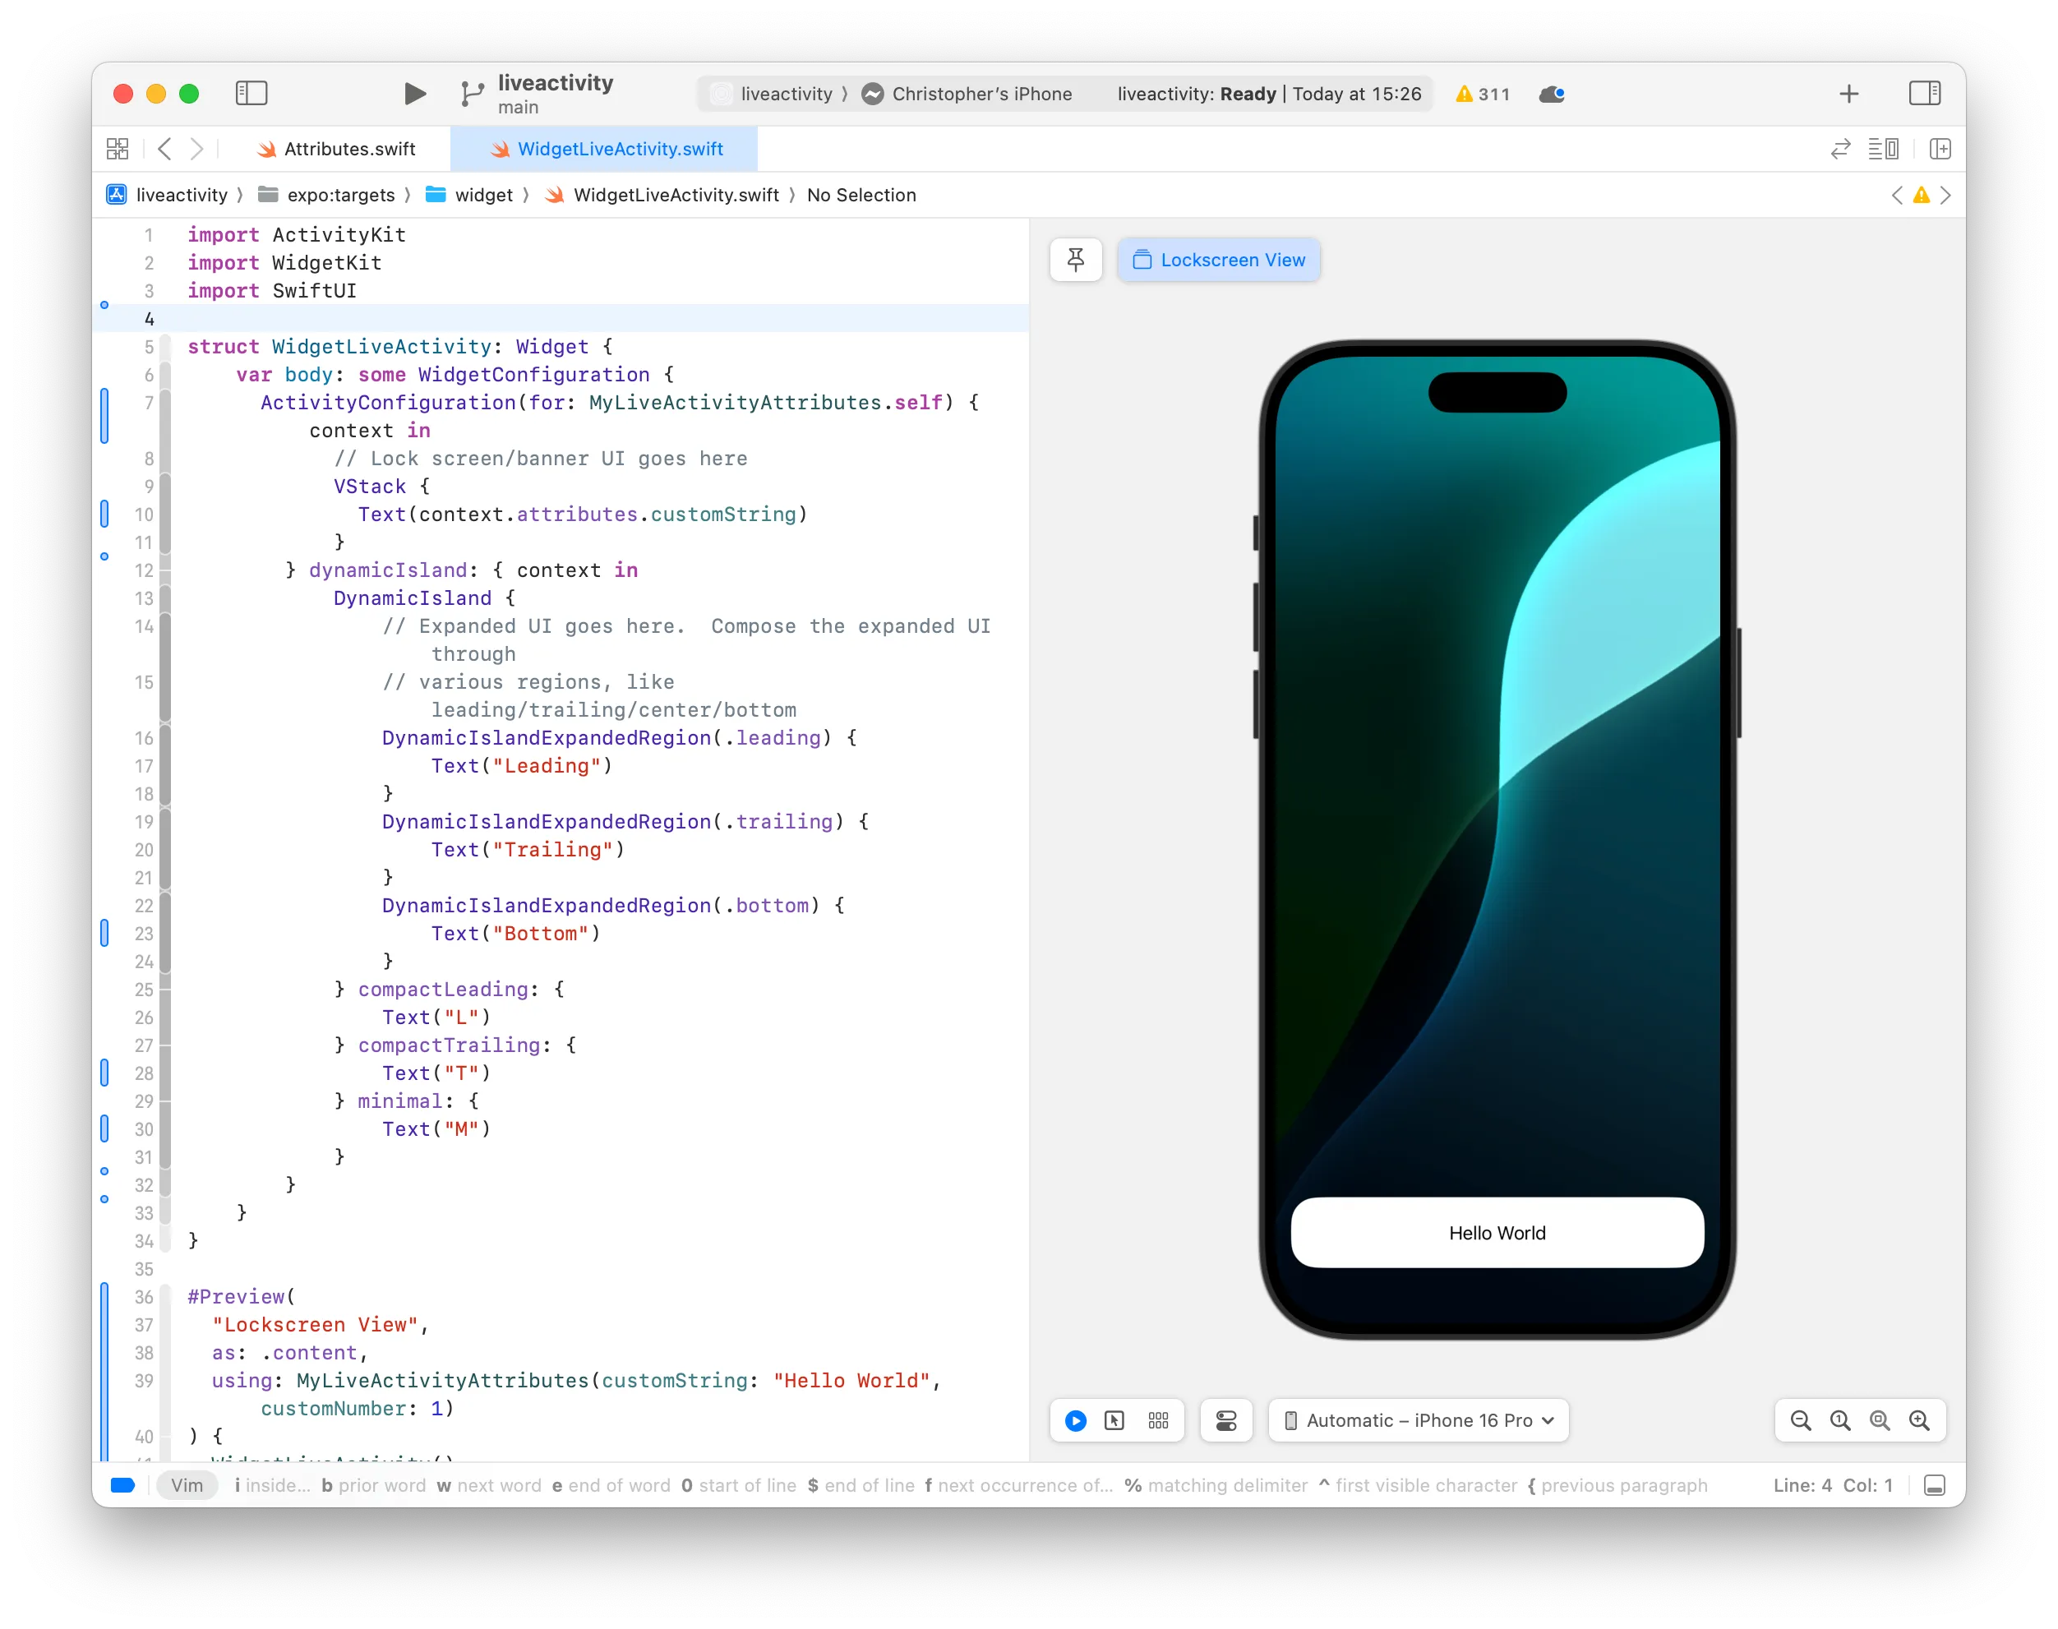Select the Lockscreen View preview icon
The image size is (2058, 1629).
tap(1142, 259)
